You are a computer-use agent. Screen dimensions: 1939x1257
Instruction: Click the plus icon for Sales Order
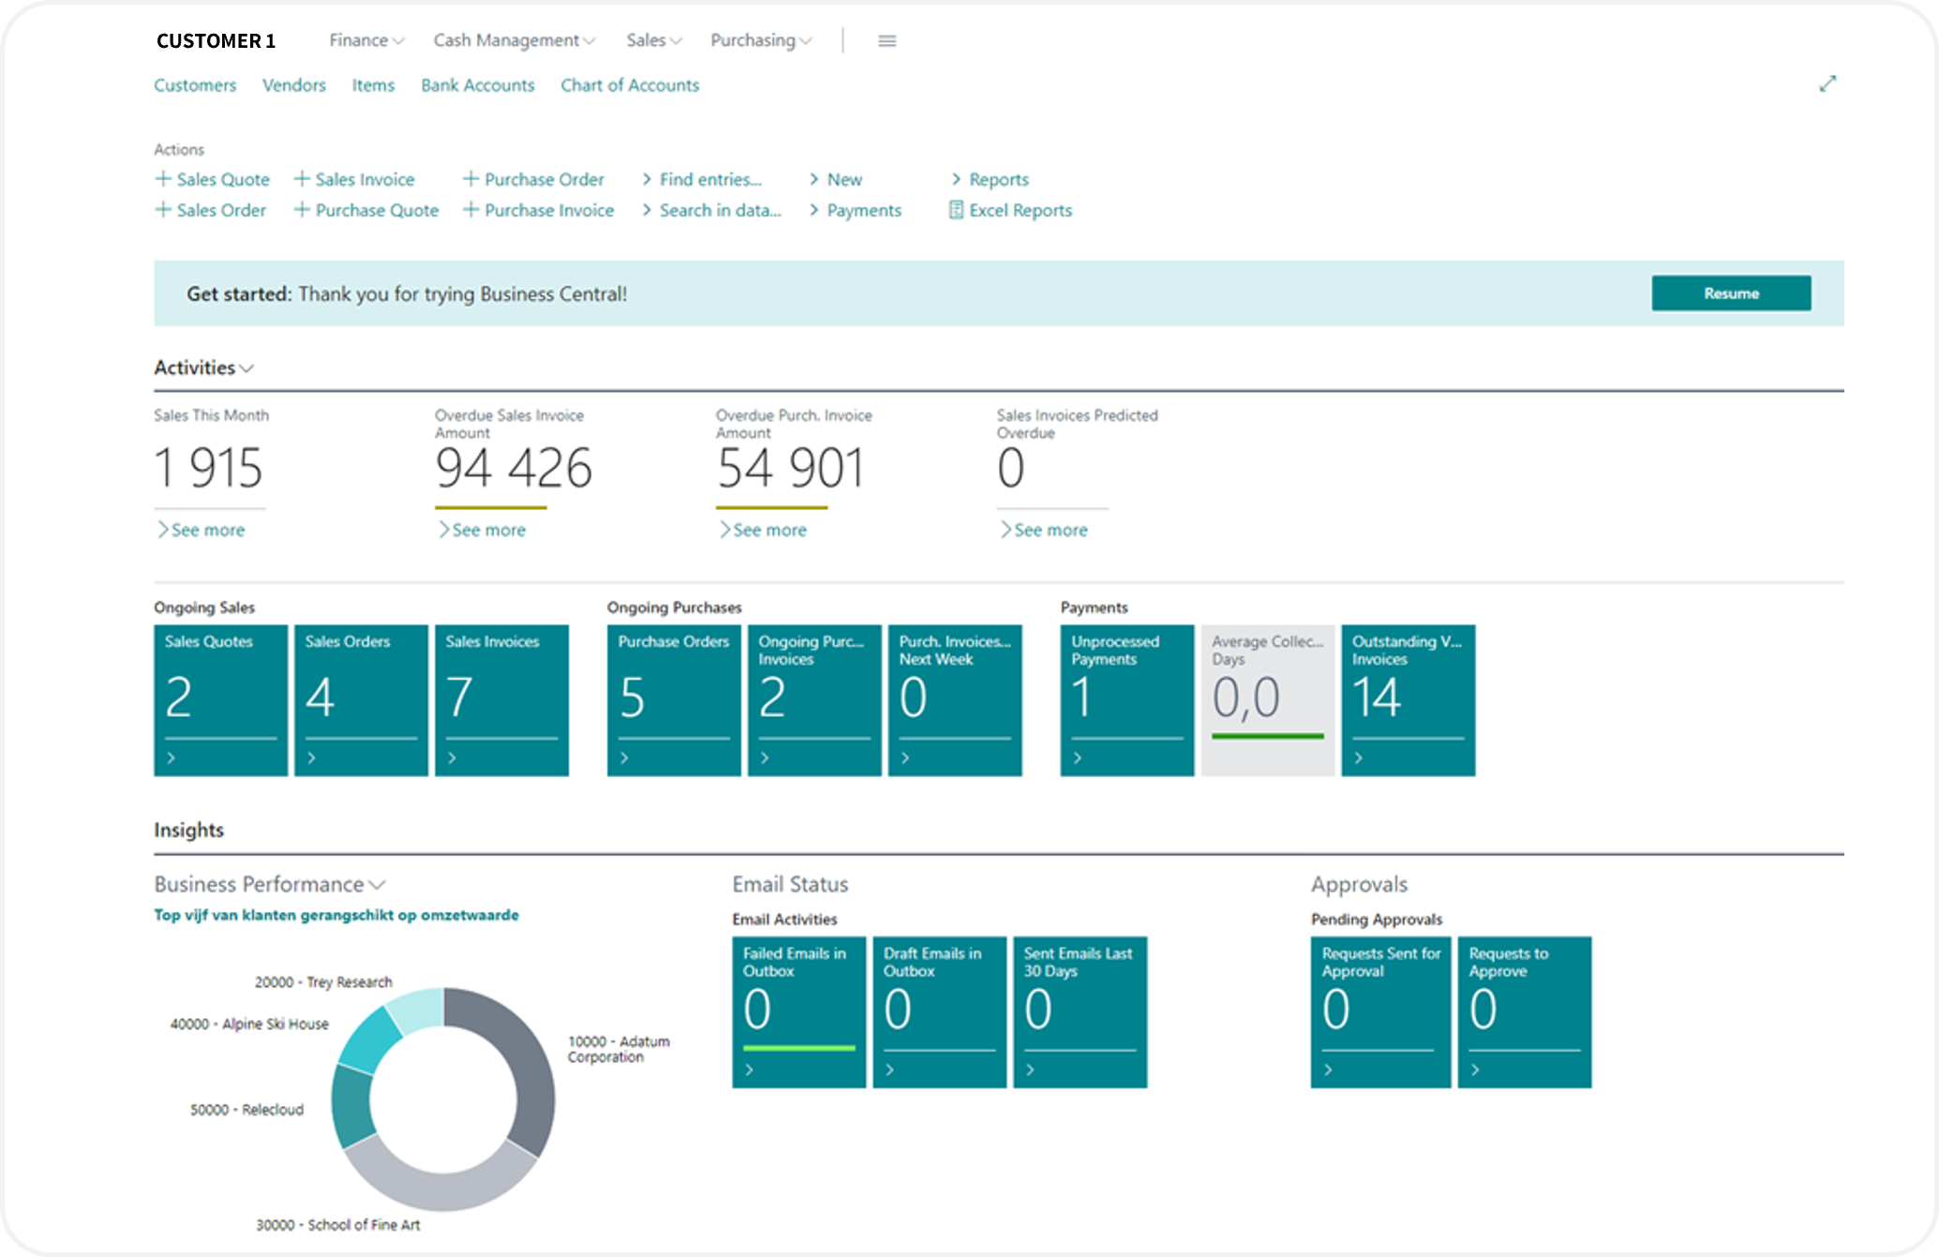(163, 209)
